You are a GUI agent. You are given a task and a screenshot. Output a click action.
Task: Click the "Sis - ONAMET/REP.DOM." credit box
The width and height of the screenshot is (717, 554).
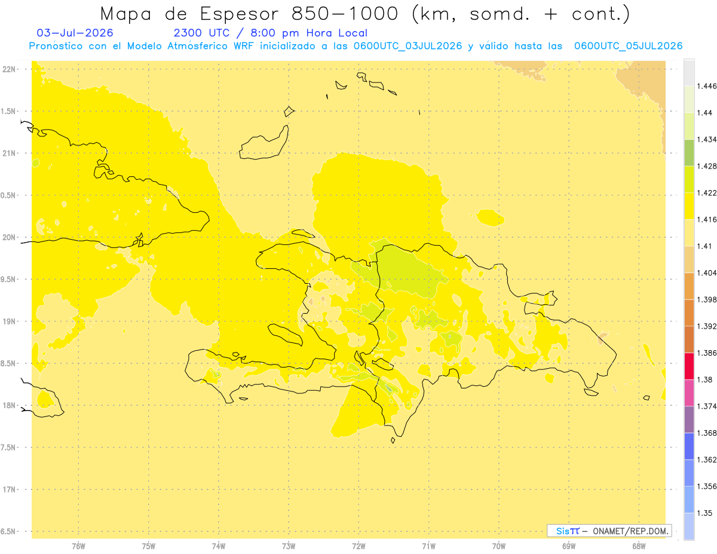coord(609,531)
